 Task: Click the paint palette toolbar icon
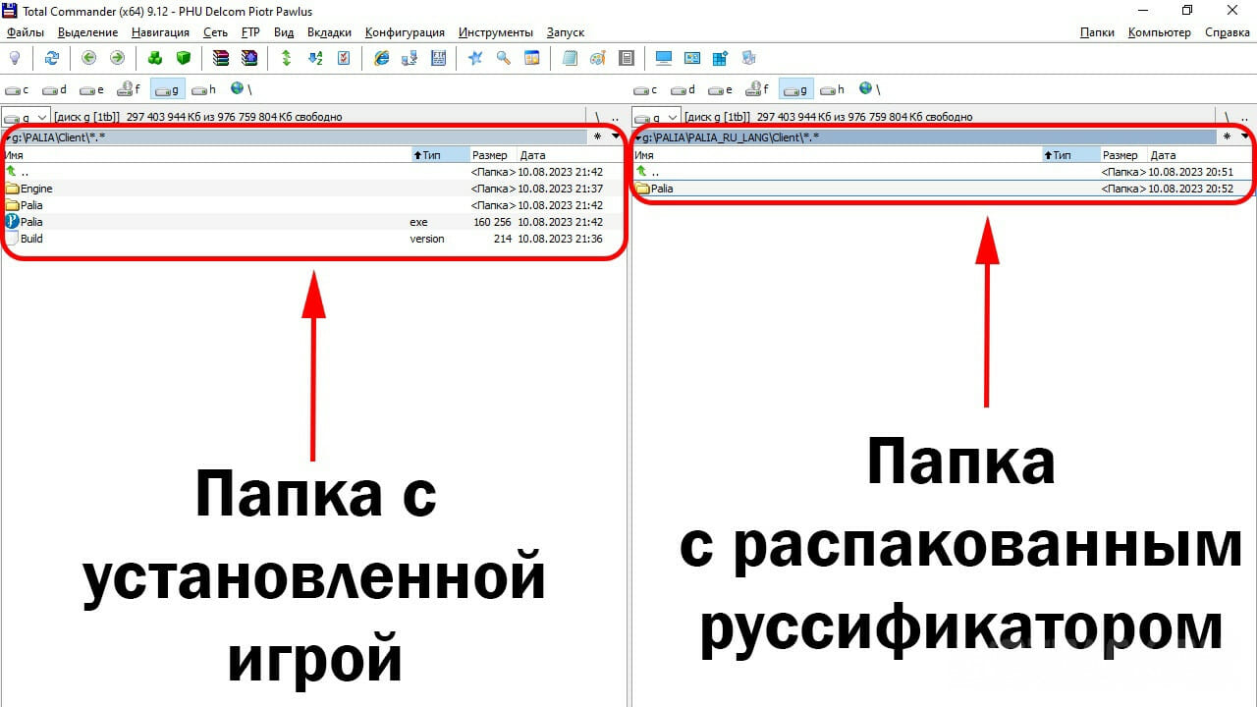click(598, 58)
